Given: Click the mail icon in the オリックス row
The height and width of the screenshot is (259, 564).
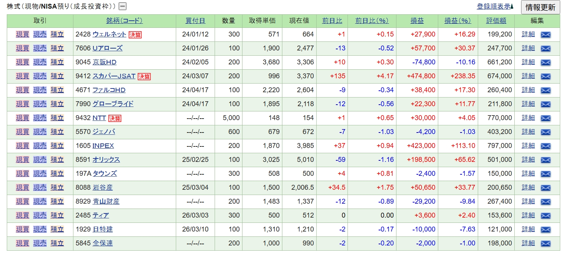Looking at the screenshot, I should (x=546, y=160).
